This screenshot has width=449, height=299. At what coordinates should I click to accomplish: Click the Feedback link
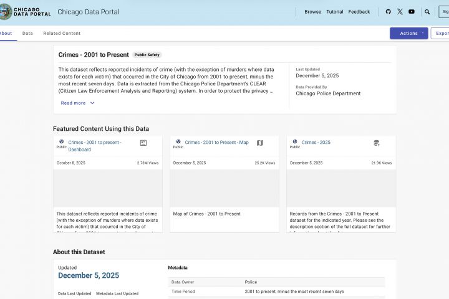(x=359, y=12)
